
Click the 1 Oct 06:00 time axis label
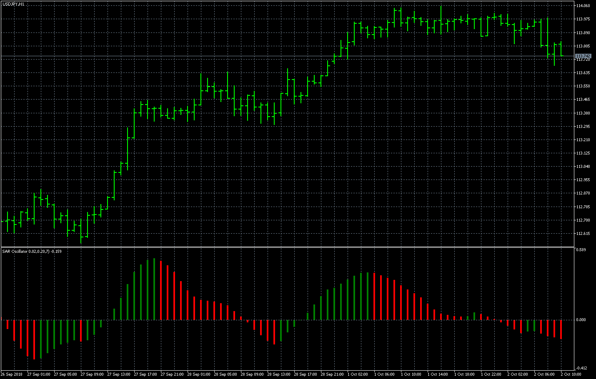point(384,374)
